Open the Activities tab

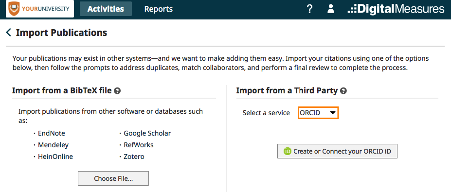pos(106,9)
